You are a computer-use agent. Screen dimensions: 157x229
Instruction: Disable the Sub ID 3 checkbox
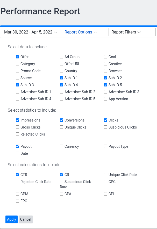pyautogui.click(x=18, y=85)
